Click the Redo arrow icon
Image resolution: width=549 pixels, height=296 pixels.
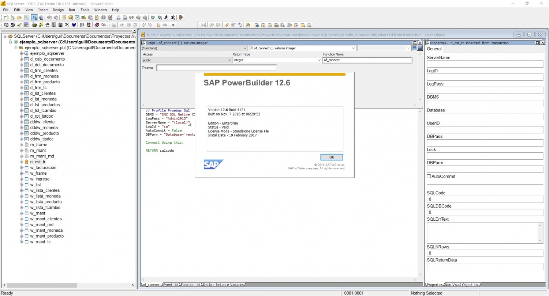pyautogui.click(x=150, y=25)
